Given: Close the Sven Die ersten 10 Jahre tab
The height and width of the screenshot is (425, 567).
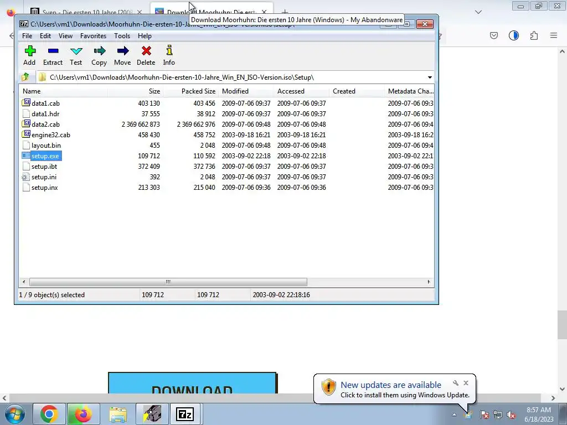Looking at the screenshot, I should point(140,12).
